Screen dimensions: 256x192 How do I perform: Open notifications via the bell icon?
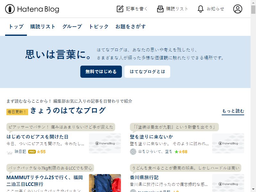coord(201,9)
